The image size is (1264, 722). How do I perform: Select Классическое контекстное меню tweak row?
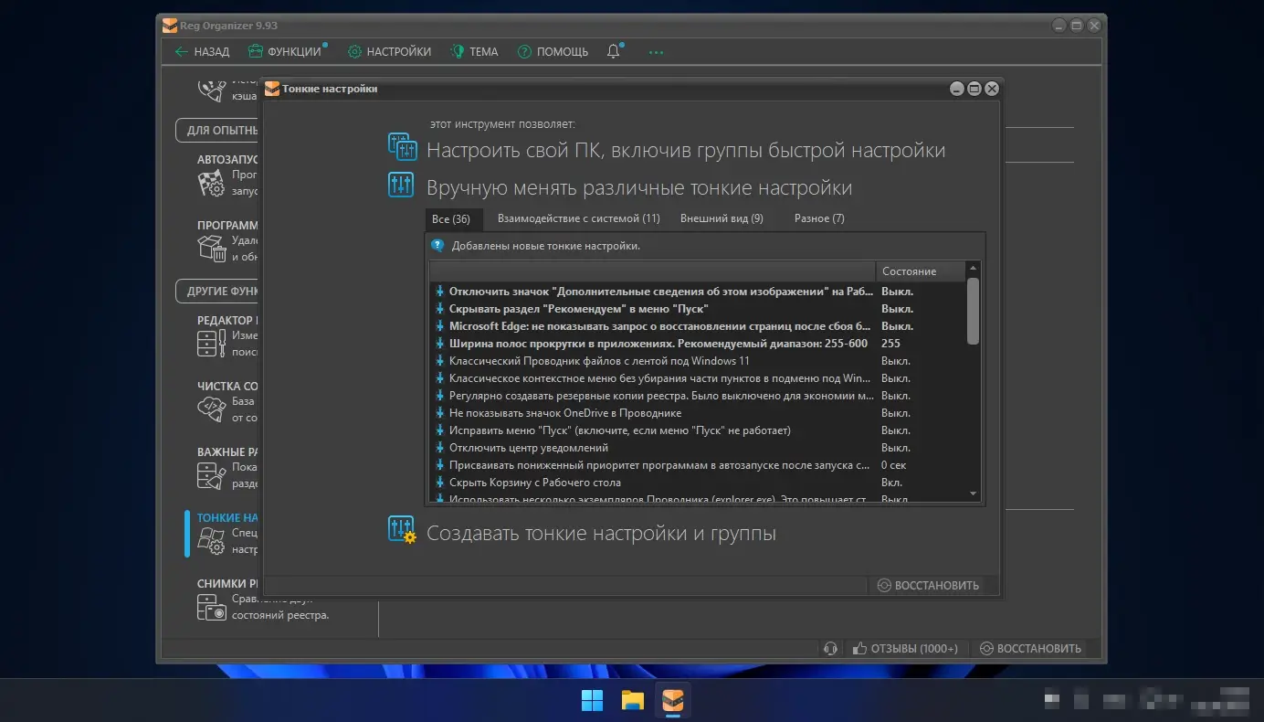(698, 378)
